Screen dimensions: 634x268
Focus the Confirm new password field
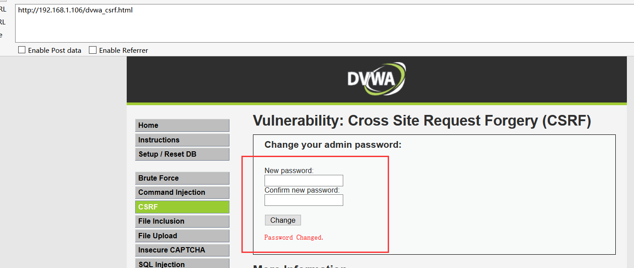pyautogui.click(x=304, y=200)
